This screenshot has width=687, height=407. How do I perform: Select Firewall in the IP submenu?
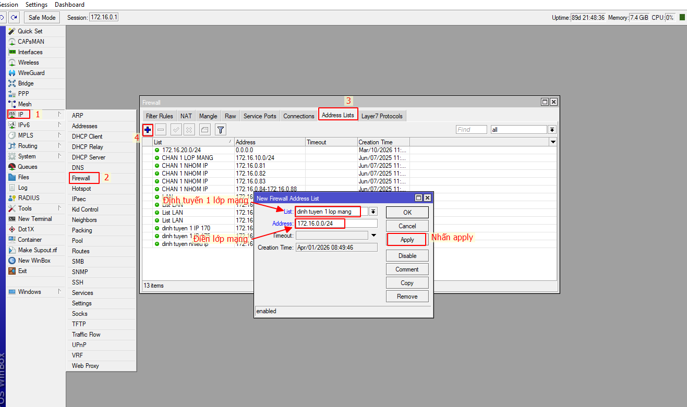pyautogui.click(x=81, y=178)
